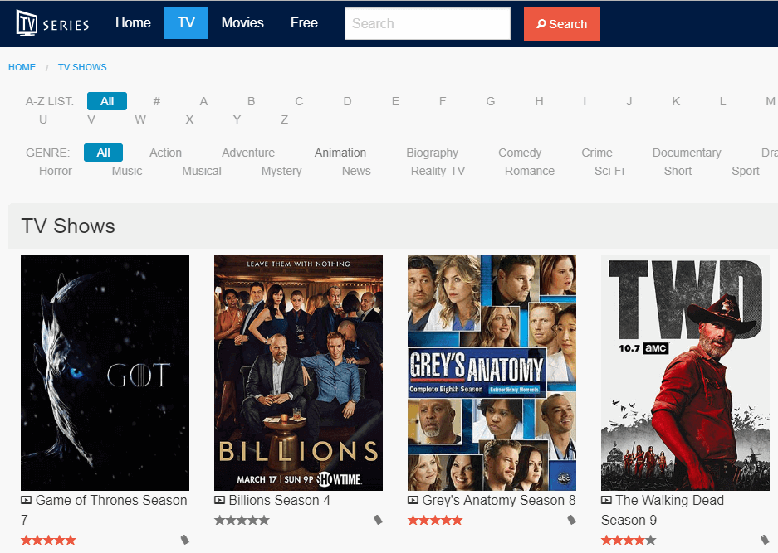Screen dimensions: 778x553
Task: Choose the Romance genre
Action: click(530, 171)
